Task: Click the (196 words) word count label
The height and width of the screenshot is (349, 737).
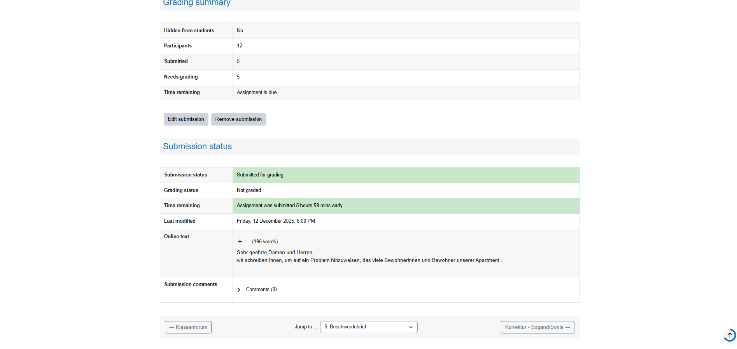Action: click(x=265, y=242)
